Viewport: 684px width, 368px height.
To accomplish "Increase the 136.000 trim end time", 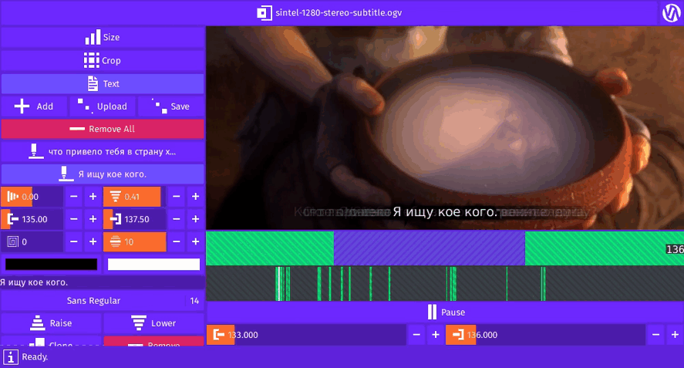I will point(675,335).
